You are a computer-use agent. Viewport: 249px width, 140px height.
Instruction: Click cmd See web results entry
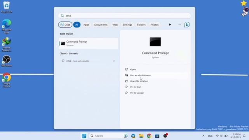(x=89, y=61)
